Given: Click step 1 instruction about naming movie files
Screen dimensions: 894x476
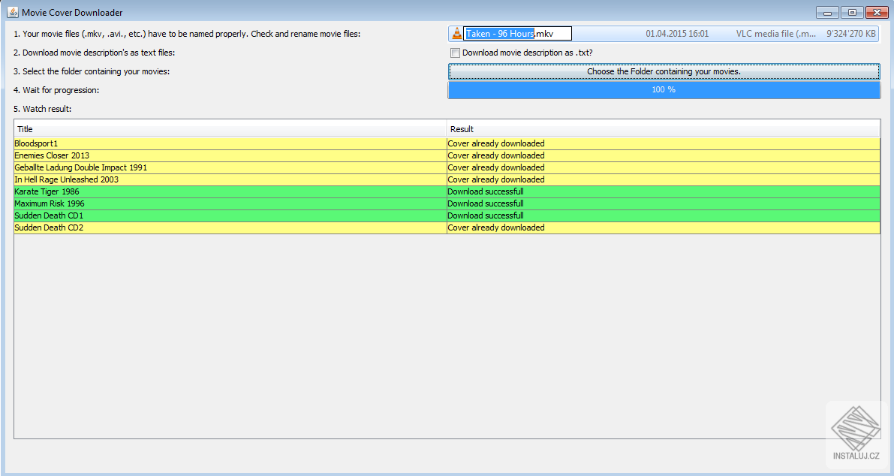Looking at the screenshot, I should pyautogui.click(x=187, y=35).
